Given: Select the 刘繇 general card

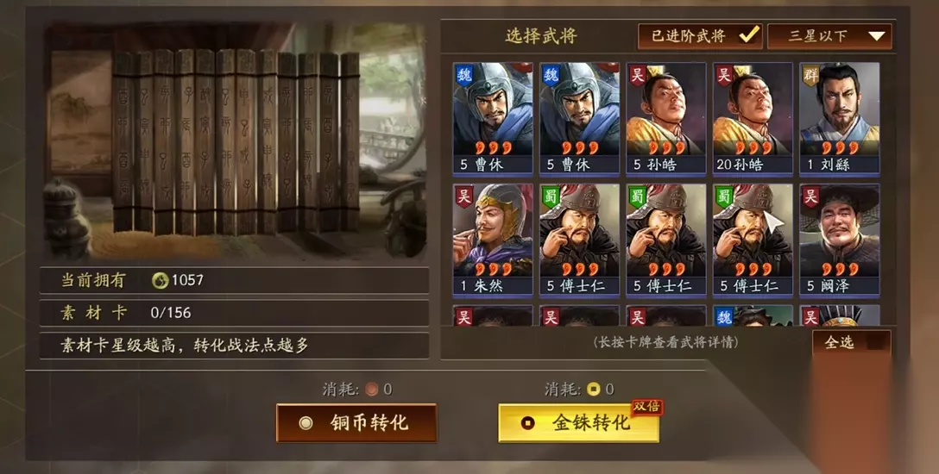Looking at the screenshot, I should pos(840,118).
